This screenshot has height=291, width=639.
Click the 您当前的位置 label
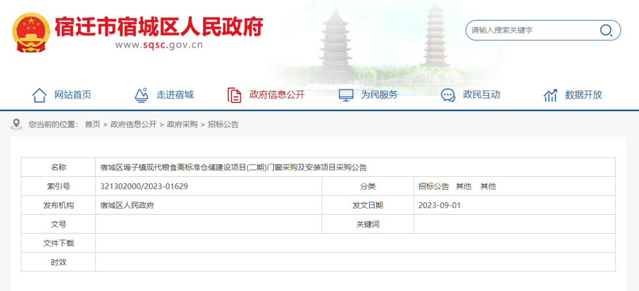click(x=53, y=125)
